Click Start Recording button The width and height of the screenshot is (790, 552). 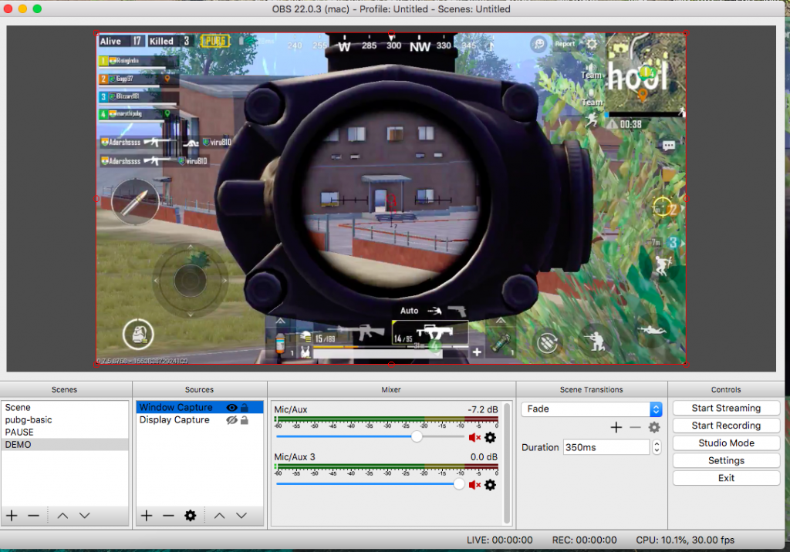[726, 426]
